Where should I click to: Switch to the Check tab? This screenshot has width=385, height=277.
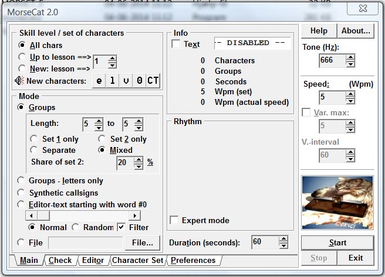[60, 260]
